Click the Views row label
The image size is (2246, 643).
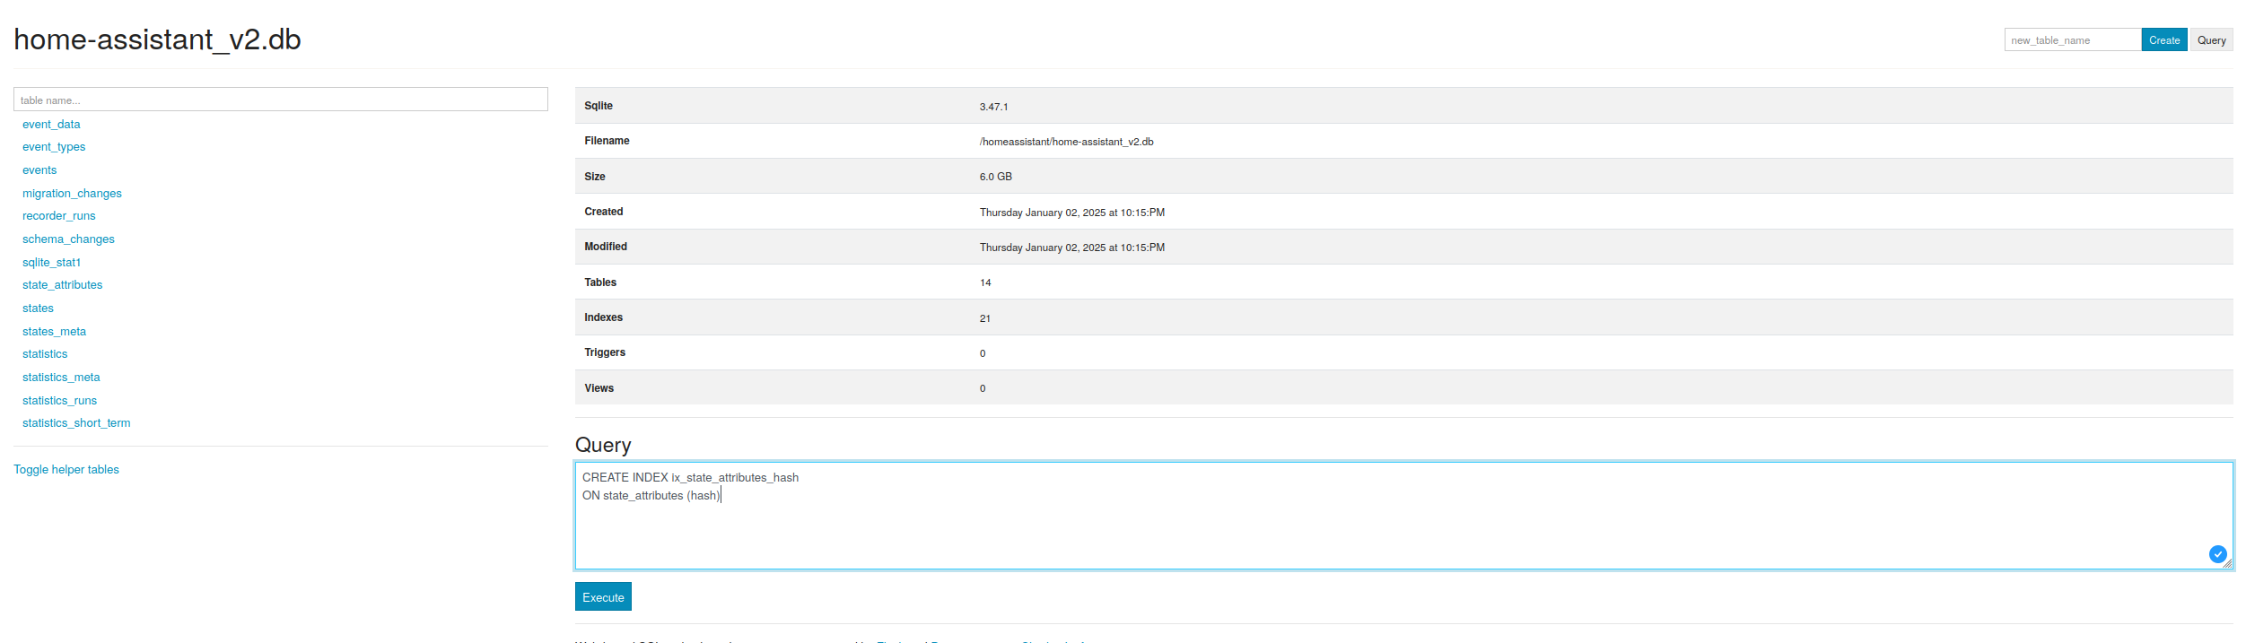[599, 388]
